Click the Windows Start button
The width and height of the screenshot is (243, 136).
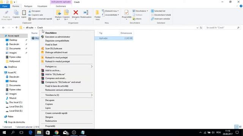[4, 133]
